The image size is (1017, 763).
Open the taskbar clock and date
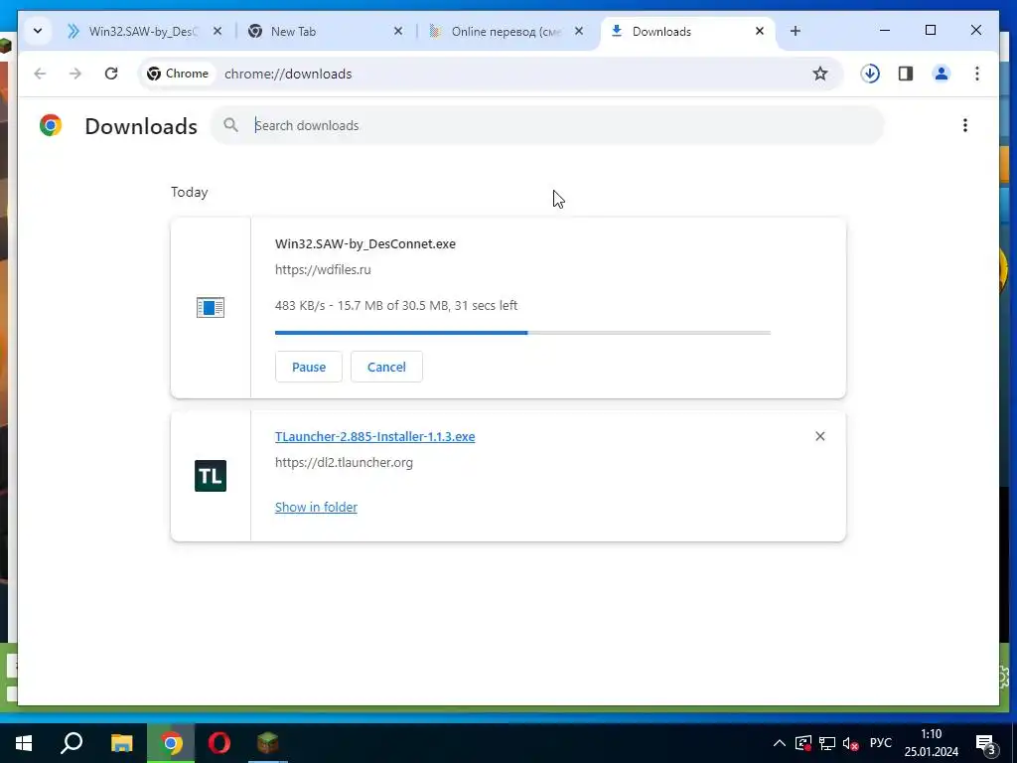(x=932, y=743)
